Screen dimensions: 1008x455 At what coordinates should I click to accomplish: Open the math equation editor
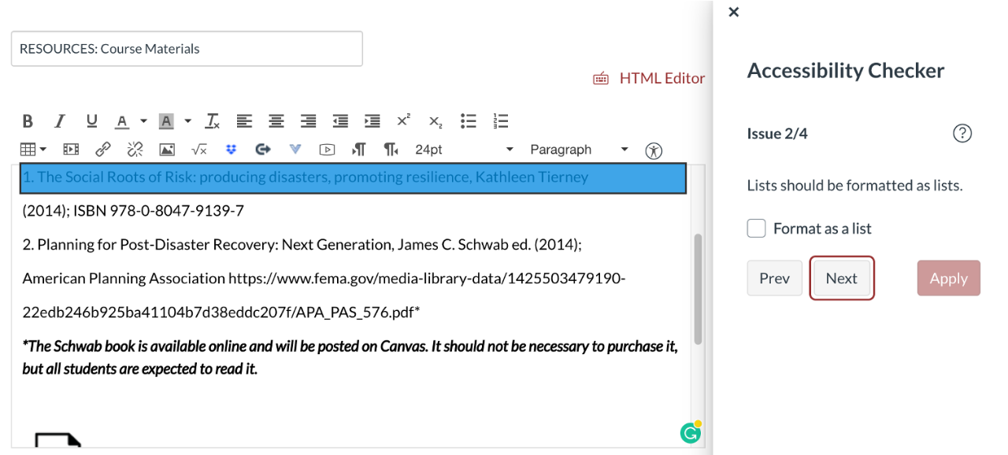pos(199,150)
